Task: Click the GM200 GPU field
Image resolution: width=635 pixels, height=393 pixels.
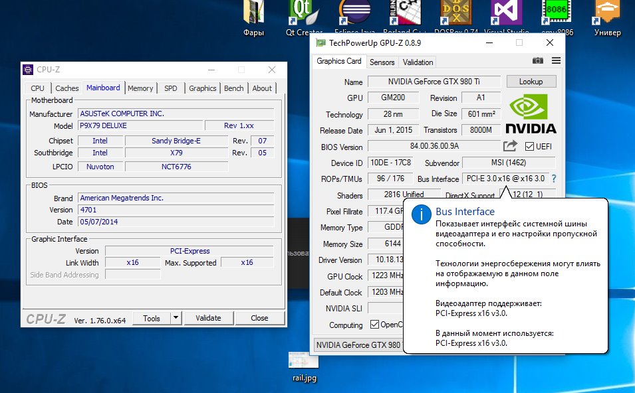Action: tap(393, 98)
